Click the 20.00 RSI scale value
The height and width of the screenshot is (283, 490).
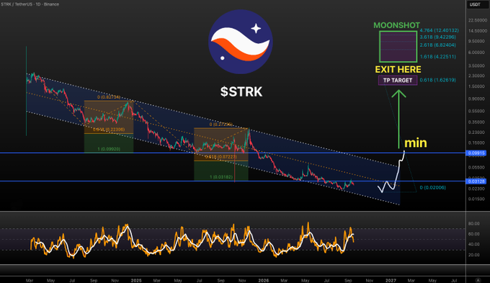pos(473,255)
